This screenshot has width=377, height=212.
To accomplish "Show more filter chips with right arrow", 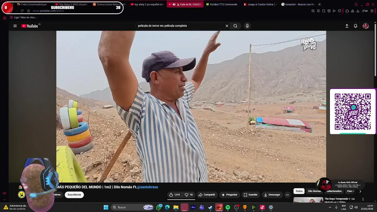I will pyautogui.click(x=360, y=191).
